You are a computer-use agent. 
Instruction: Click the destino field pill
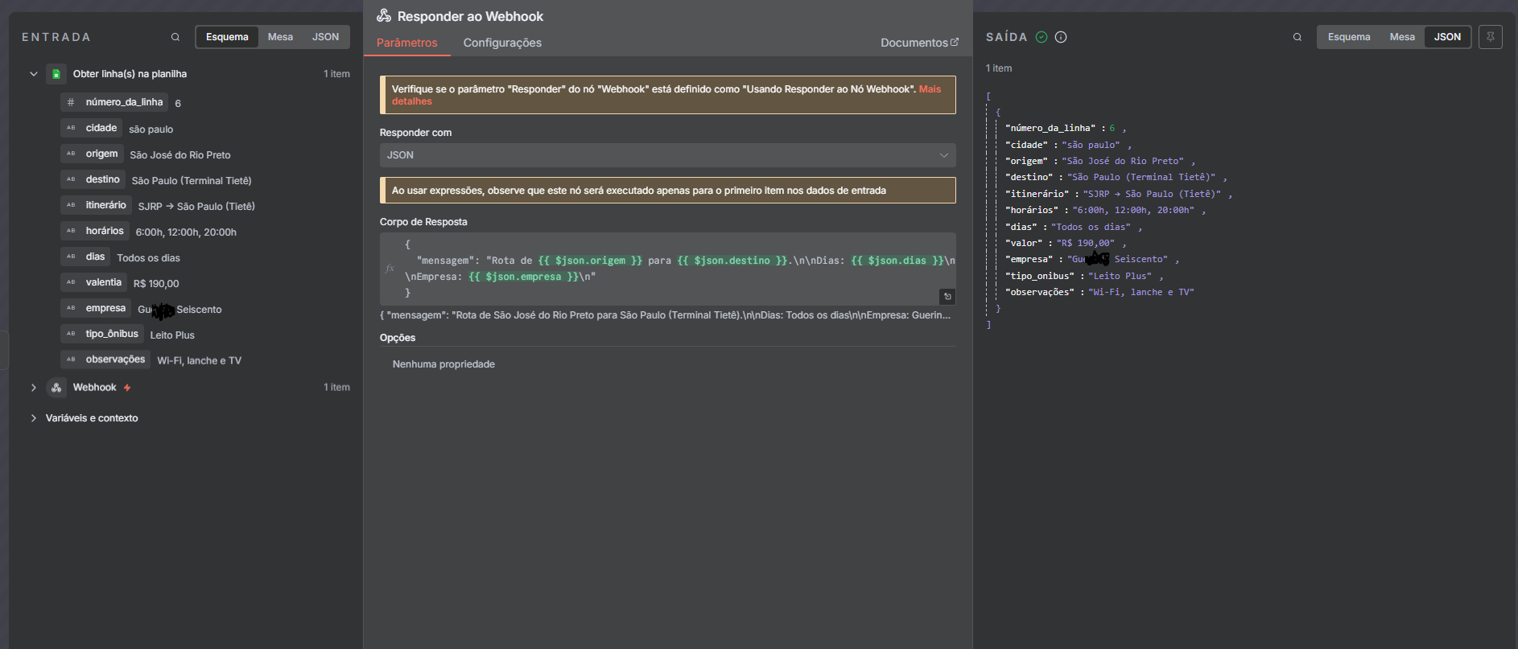tap(93, 179)
